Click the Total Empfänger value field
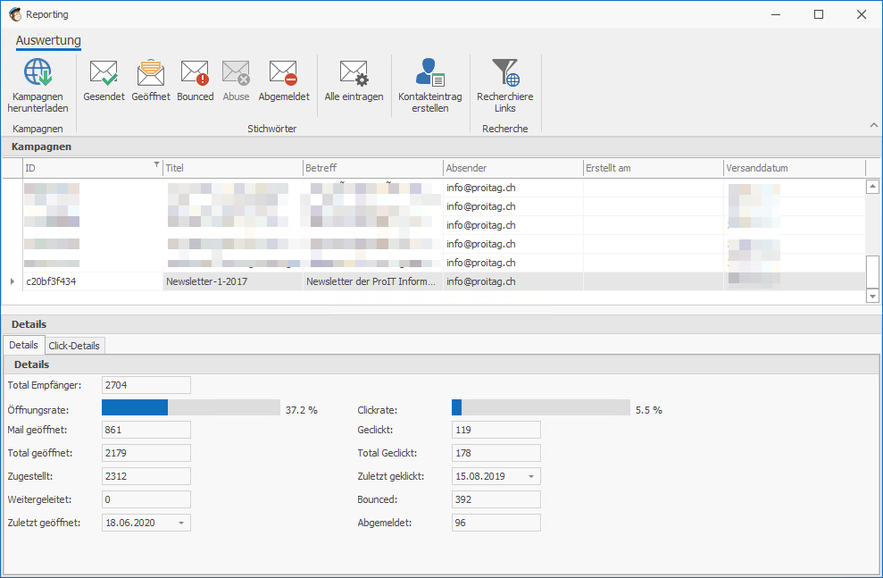Screen dimensions: 883x578 pos(146,385)
